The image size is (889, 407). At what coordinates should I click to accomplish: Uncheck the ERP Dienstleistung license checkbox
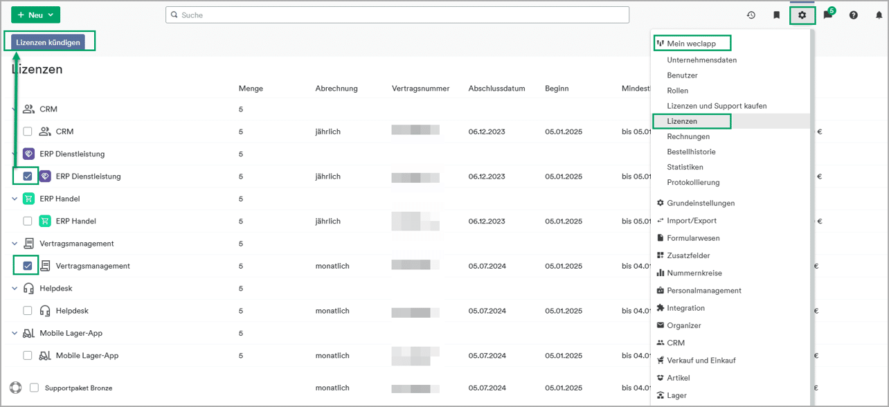28,177
